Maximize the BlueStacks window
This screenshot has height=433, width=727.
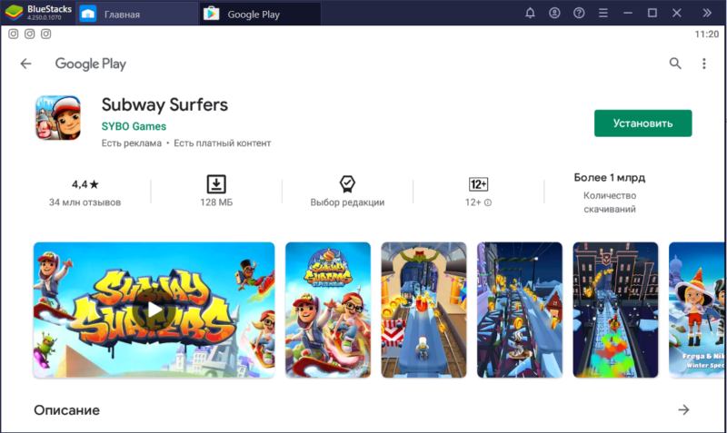click(652, 13)
